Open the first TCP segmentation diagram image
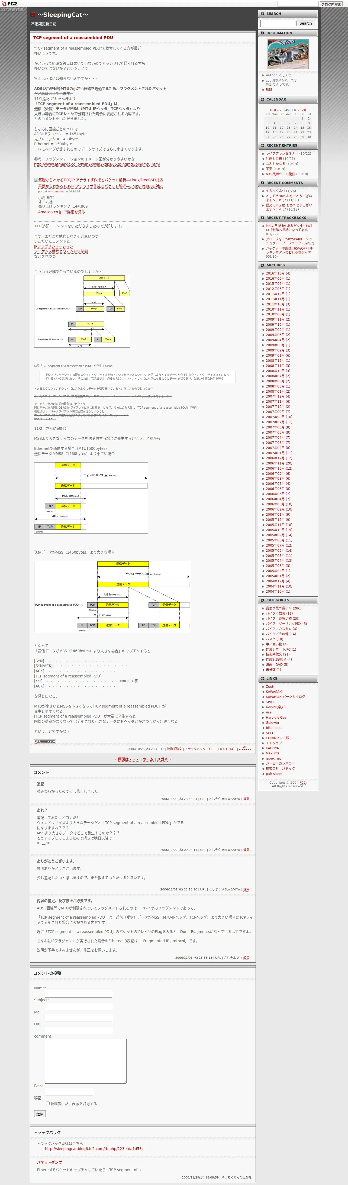348x1185 pixels. 82,311
